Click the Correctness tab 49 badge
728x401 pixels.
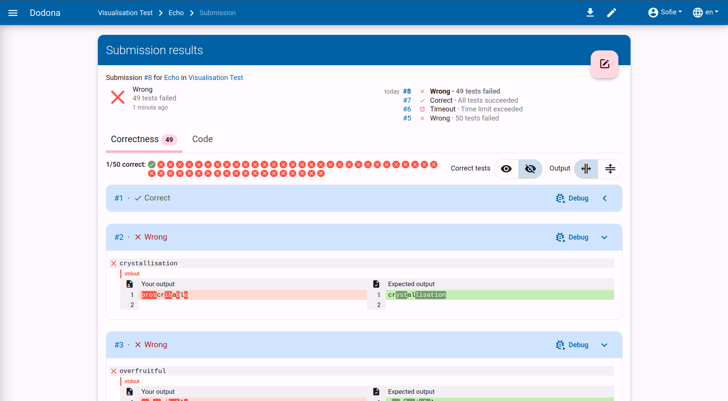169,140
